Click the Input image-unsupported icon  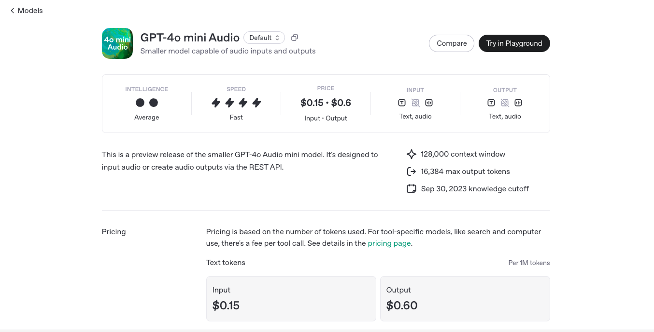tap(415, 103)
